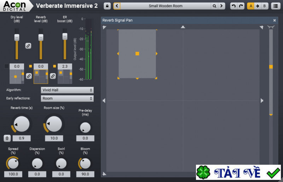Click Bloom value field 90.0
The width and height of the screenshot is (283, 182).
85,174
